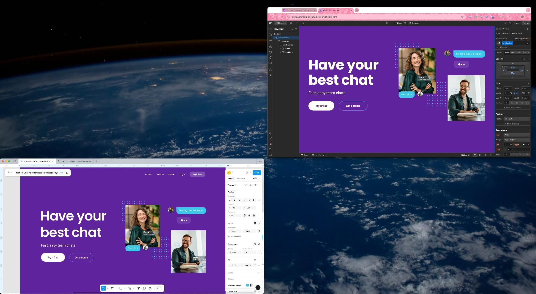The height and width of the screenshot is (294, 536).
Task: Toggle Fill visibility eye icon in Figma
Action: [255, 265]
